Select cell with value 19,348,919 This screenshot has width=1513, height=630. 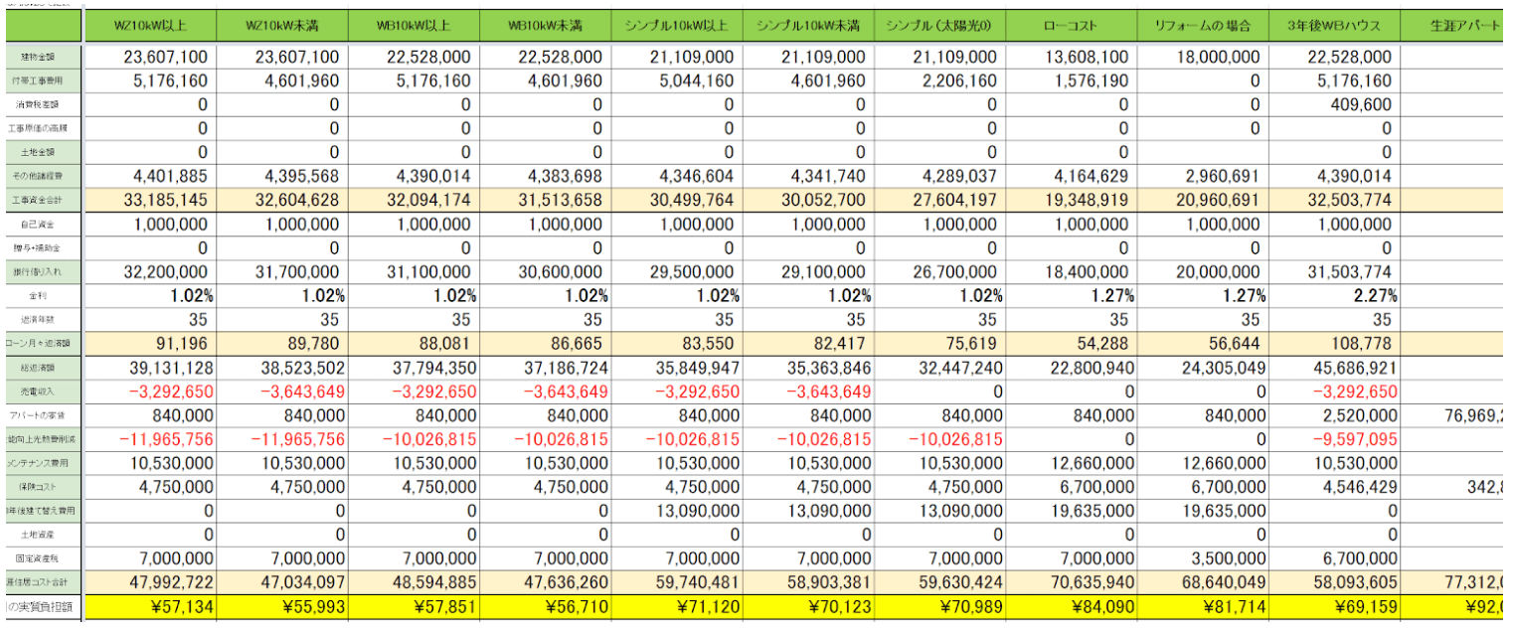click(x=1070, y=200)
